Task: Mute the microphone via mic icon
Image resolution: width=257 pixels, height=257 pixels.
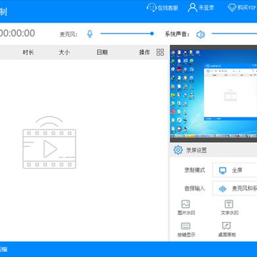Action: coord(89,34)
